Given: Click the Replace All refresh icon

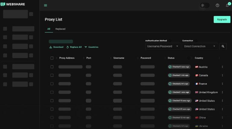Looking at the screenshot, I should 67,47.
